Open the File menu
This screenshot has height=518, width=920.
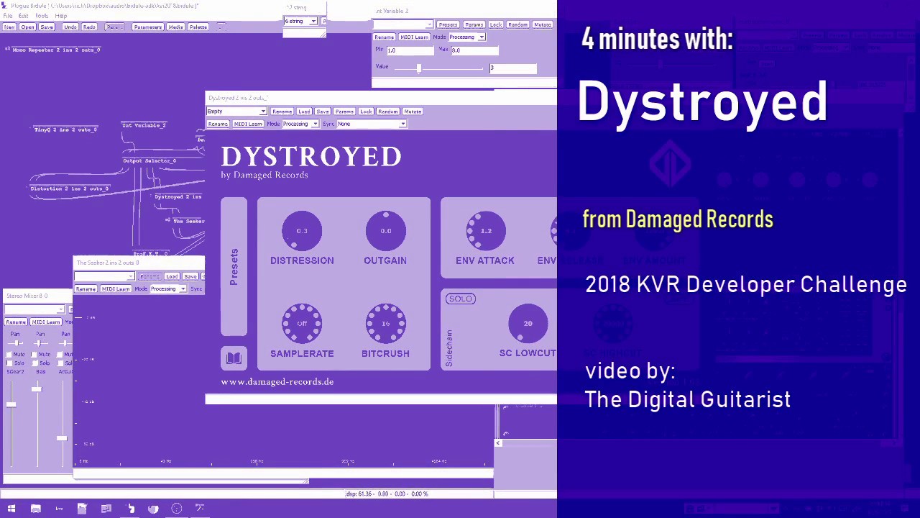pos(8,16)
